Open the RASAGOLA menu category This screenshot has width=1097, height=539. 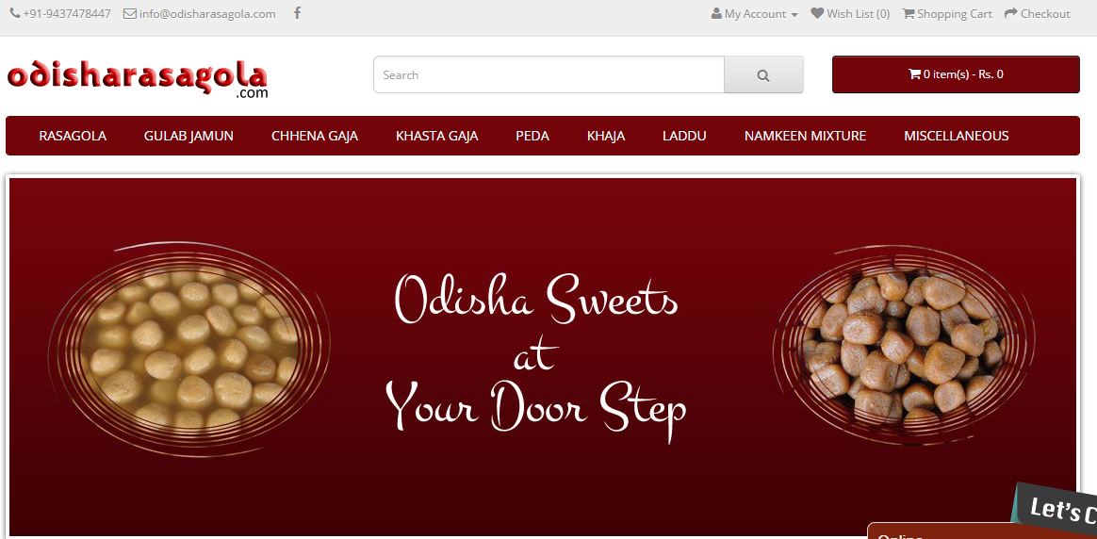coord(73,136)
